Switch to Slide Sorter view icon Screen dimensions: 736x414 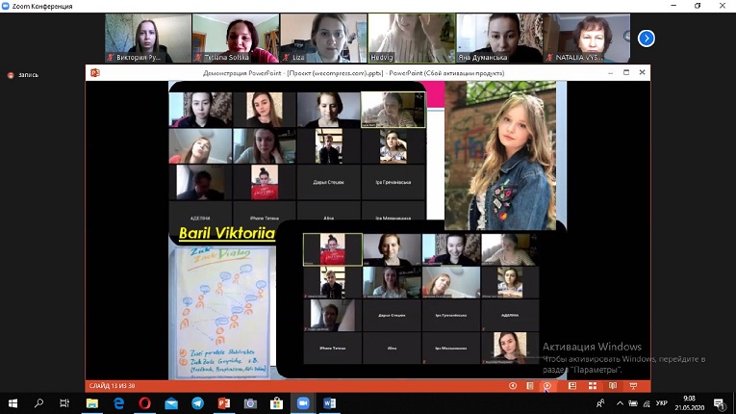593,386
